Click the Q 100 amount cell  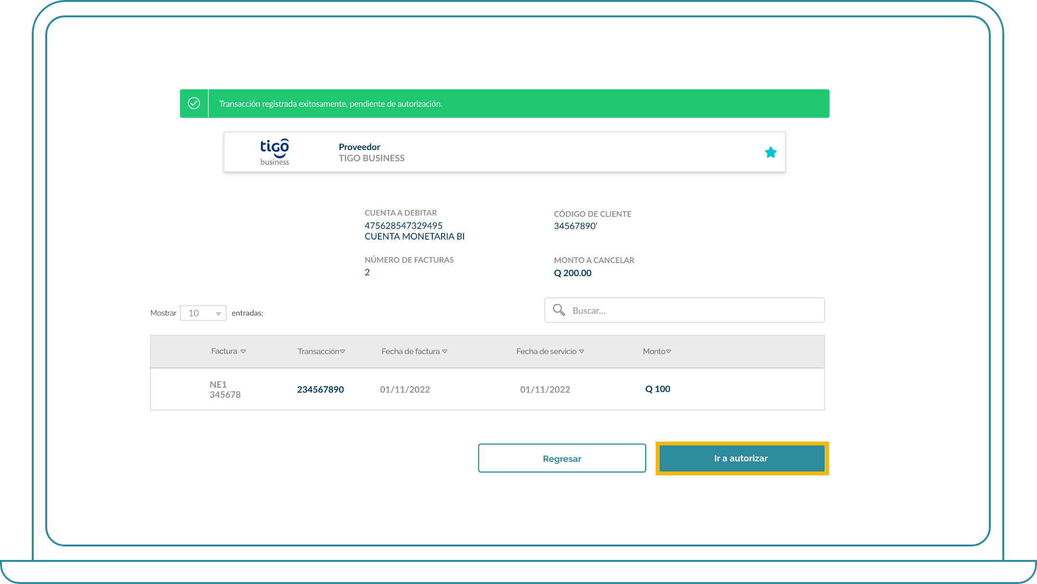point(658,389)
